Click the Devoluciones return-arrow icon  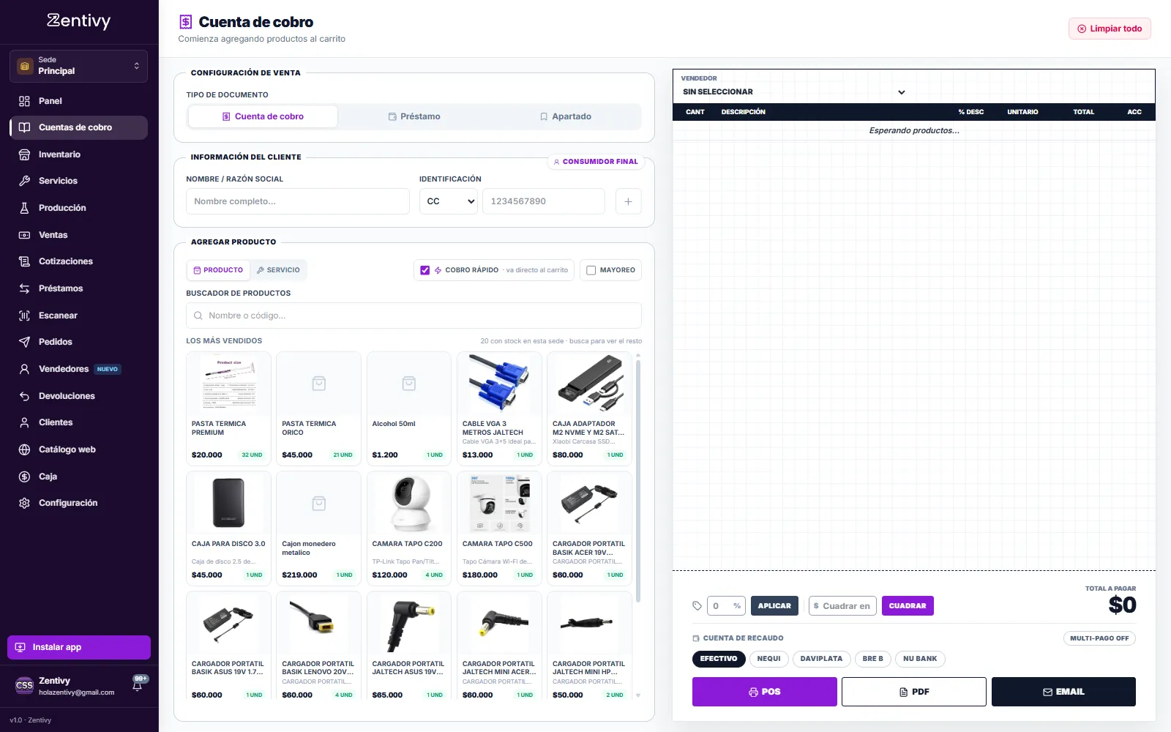coord(24,396)
